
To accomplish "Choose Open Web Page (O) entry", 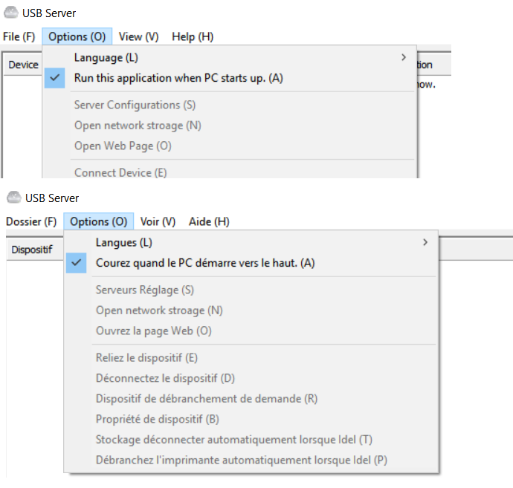I will pos(123,146).
